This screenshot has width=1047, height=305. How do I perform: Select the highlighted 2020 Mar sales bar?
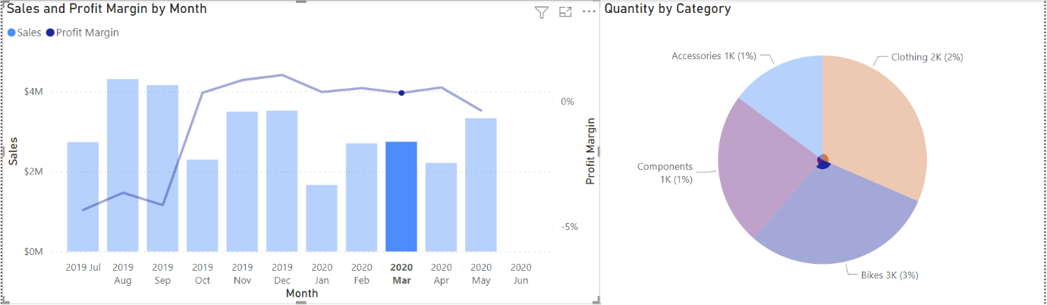[401, 197]
